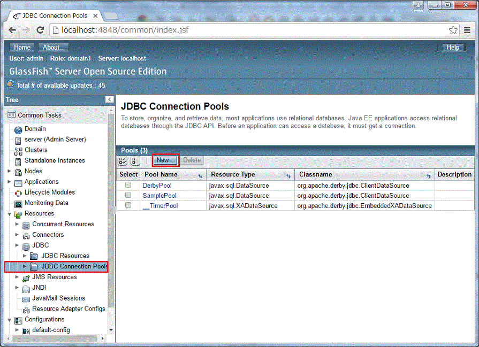Click the Total # of available updates link
The height and width of the screenshot is (347, 479).
61,86
